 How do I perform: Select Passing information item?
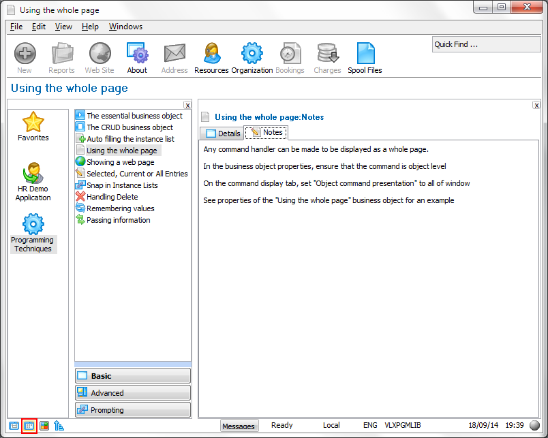[119, 220]
